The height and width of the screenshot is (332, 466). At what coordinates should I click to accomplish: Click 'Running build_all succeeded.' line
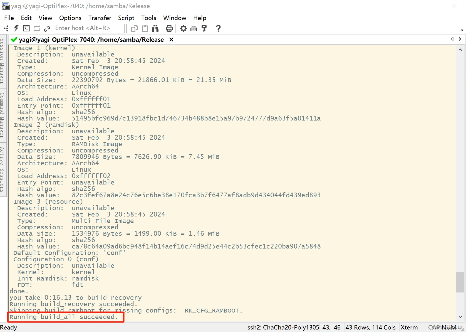64,317
